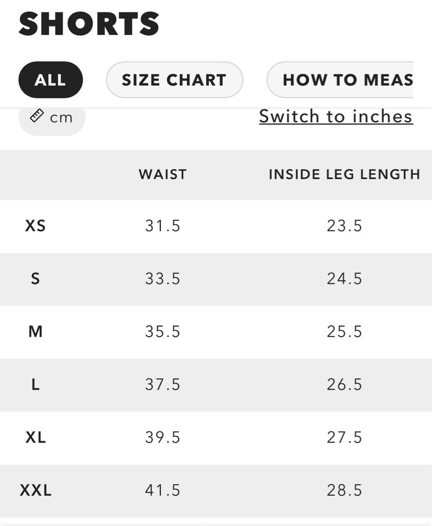Click the INSIDE LEG LENGTH column header

(344, 174)
